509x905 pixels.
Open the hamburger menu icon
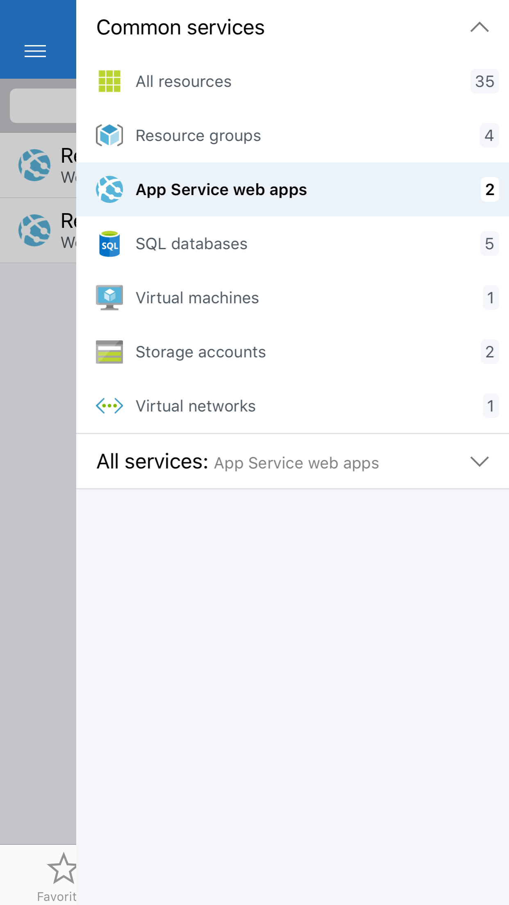[35, 51]
